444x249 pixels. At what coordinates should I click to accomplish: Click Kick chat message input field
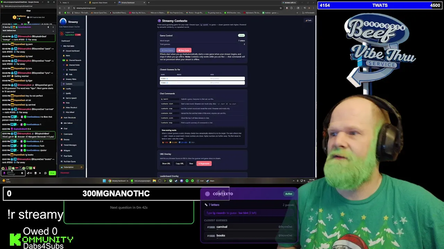click(x=13, y=173)
